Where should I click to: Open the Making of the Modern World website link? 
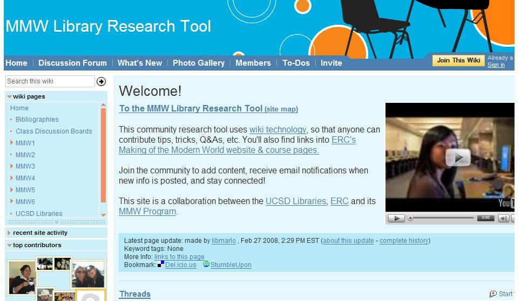(x=219, y=150)
